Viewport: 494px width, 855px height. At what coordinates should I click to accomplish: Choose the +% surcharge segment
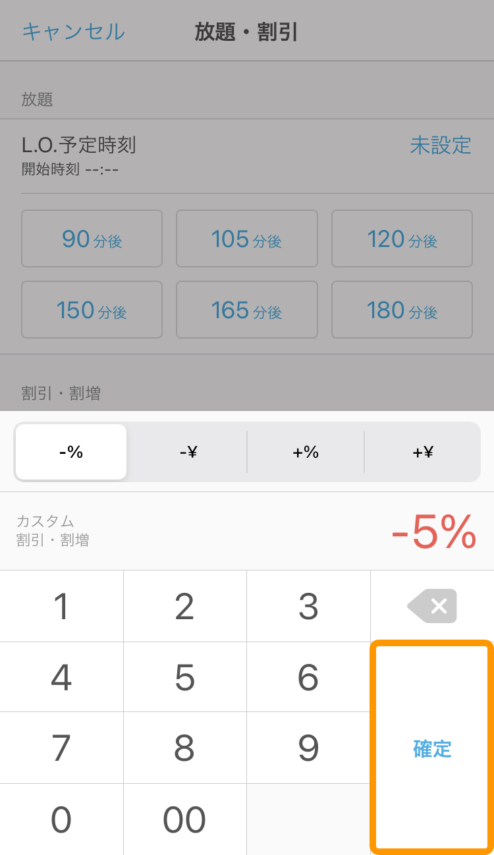(306, 452)
